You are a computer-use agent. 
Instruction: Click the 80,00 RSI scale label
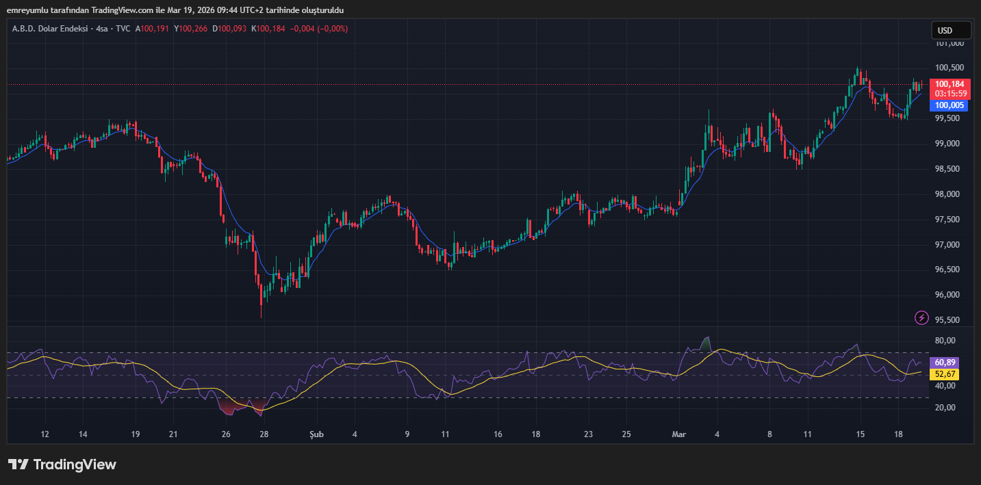click(x=945, y=341)
